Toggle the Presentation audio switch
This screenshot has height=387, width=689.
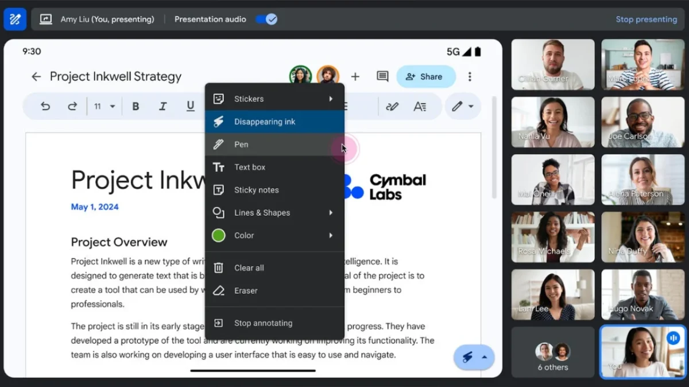266,19
